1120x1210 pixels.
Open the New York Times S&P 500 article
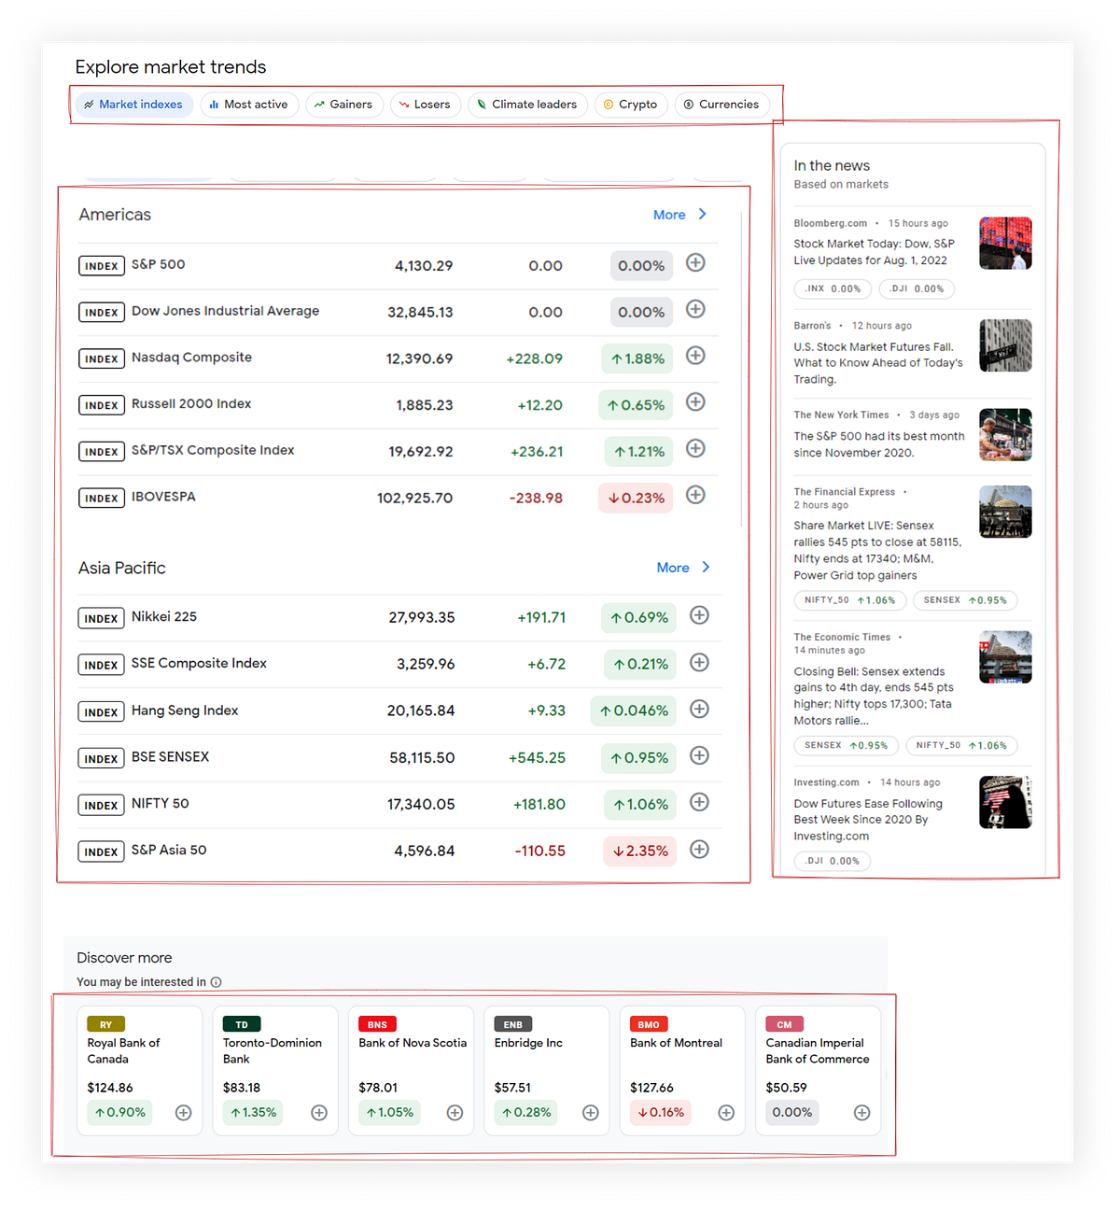click(x=877, y=443)
